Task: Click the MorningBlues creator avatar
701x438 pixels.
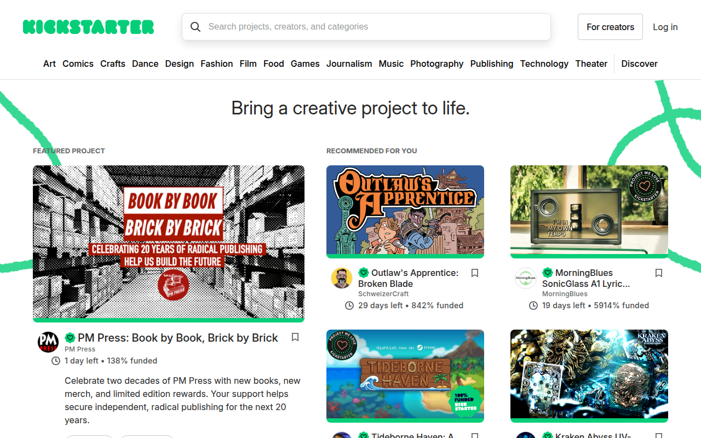Action: point(526,278)
